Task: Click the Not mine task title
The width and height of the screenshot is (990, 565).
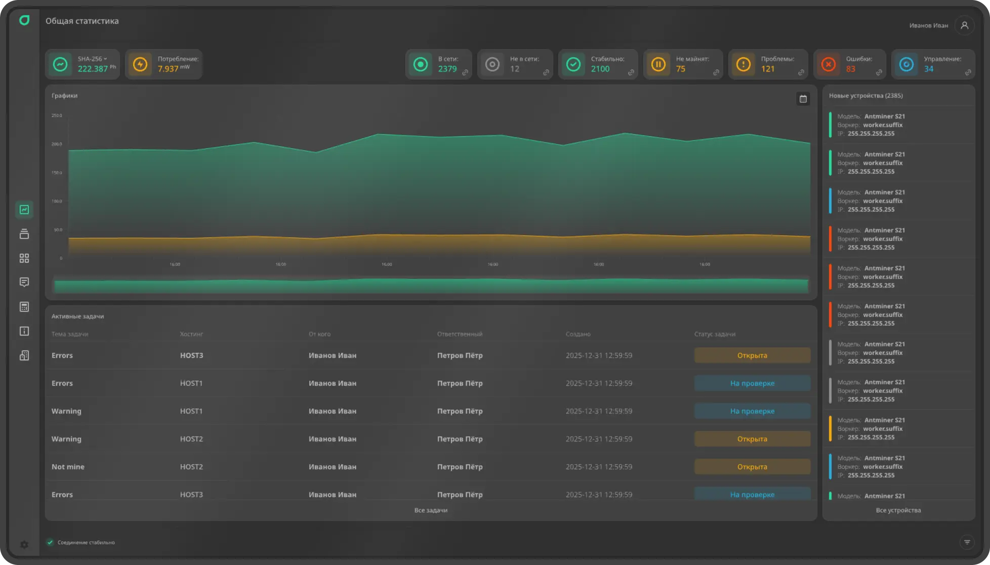Action: 68,467
